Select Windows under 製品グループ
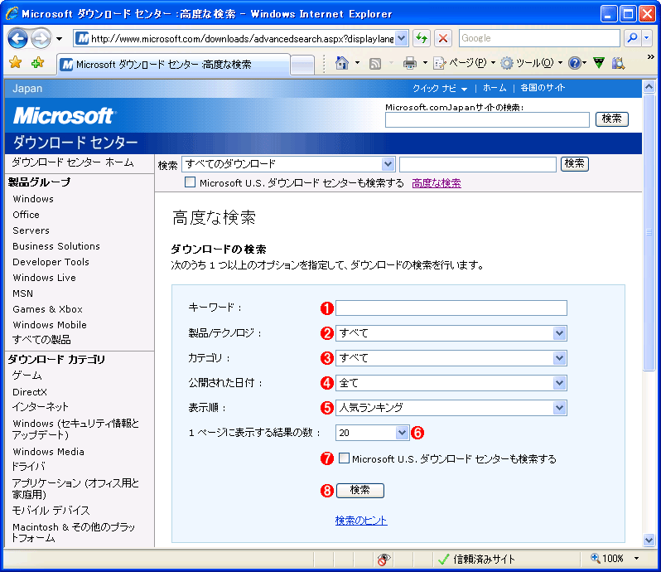661x572 pixels. [x=33, y=199]
